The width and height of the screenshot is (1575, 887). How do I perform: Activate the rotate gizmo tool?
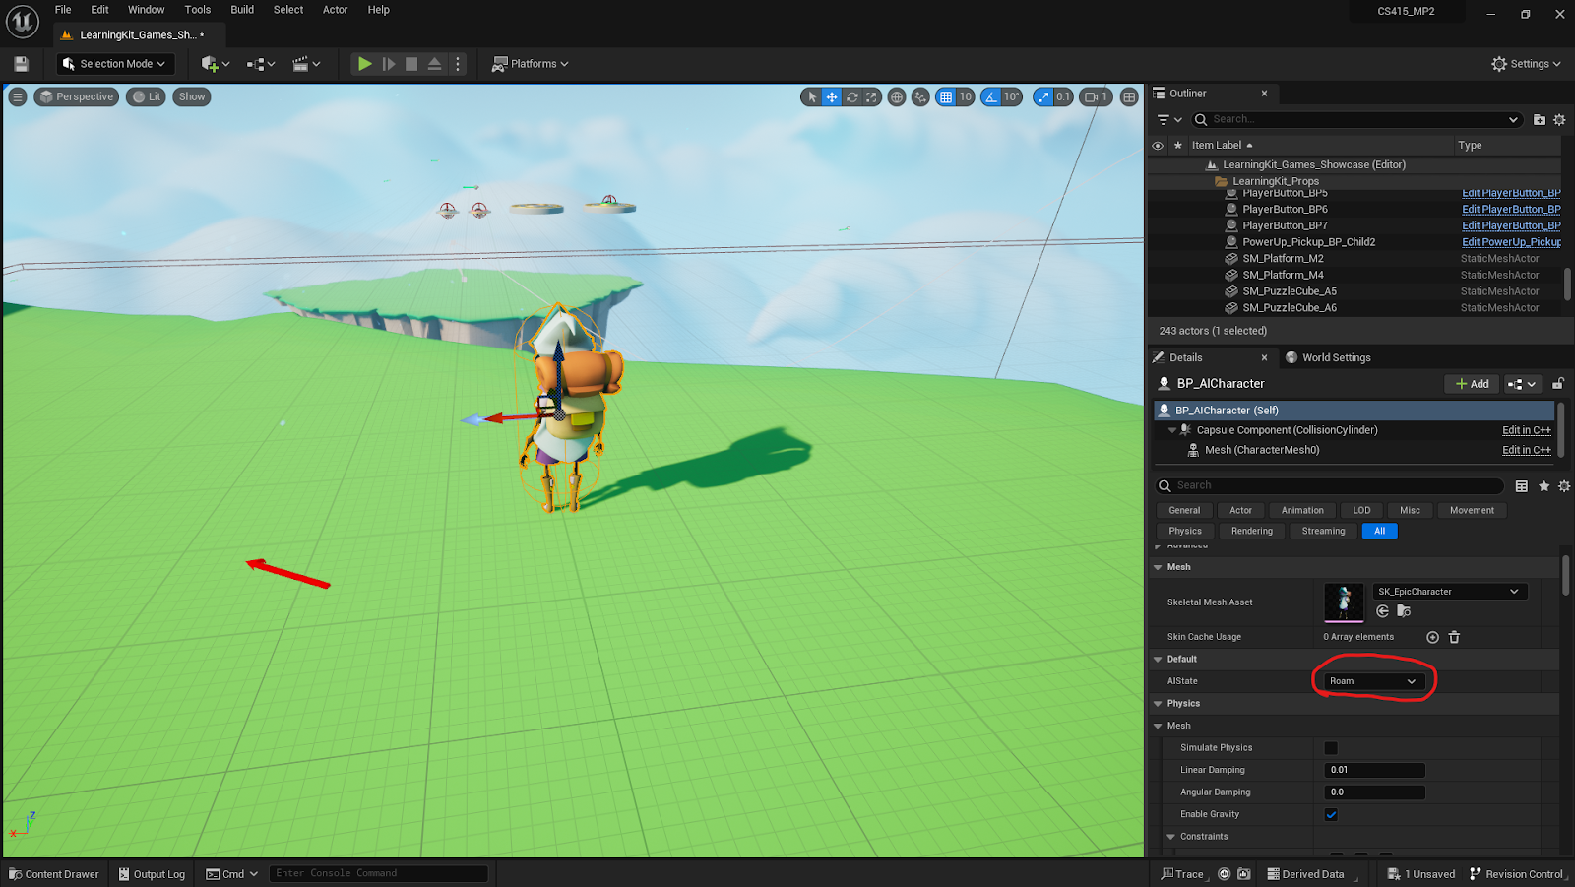[x=852, y=96]
